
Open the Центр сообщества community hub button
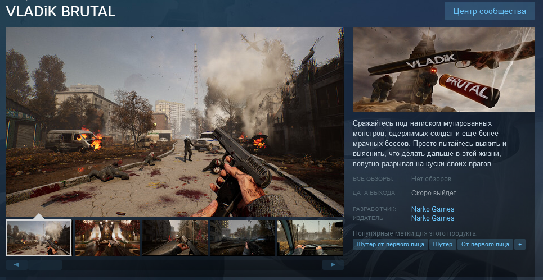(490, 11)
